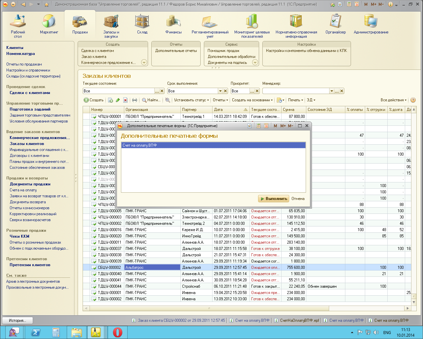
Task: Switch to Заказ клиента СБЦУ-000002 window tab
Action: [178, 320]
